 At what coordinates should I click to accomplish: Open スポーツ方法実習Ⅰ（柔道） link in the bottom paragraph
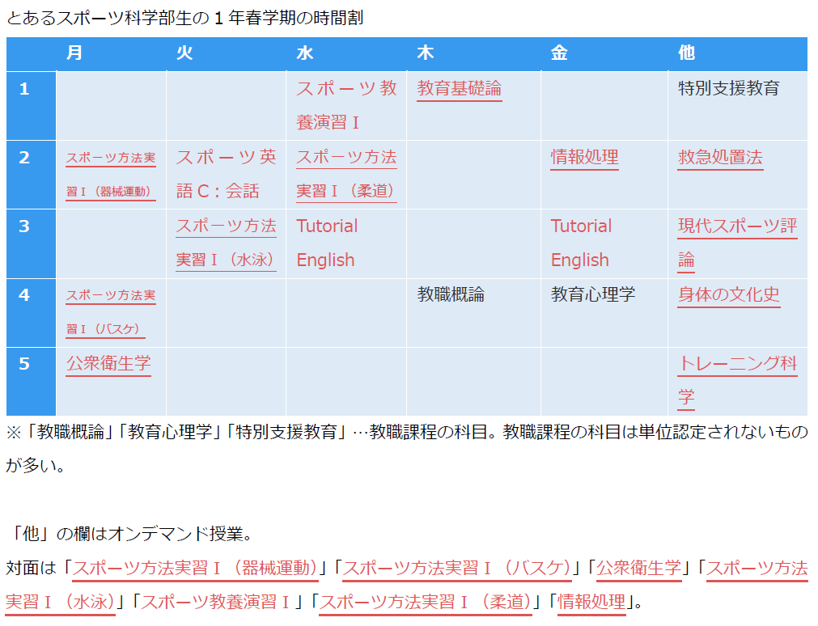pos(425,602)
